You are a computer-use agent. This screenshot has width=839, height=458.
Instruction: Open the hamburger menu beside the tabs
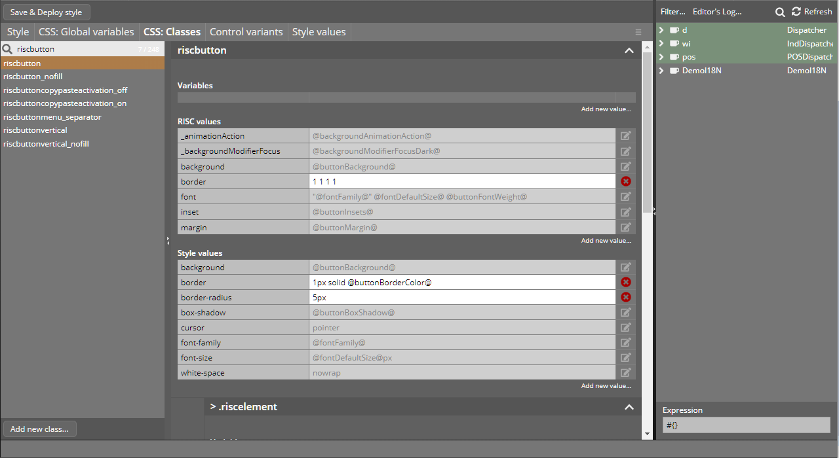[x=638, y=32]
